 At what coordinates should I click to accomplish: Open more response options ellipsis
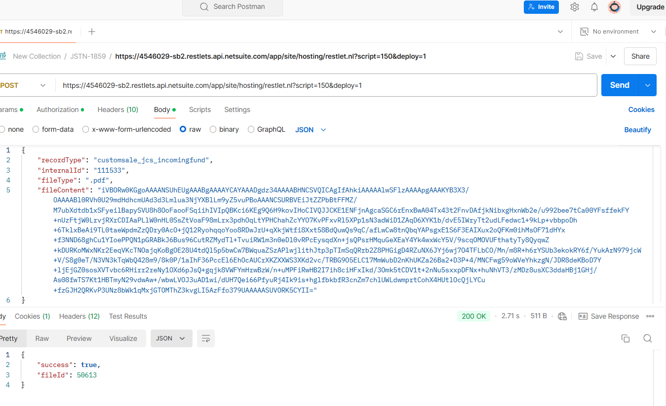point(650,316)
